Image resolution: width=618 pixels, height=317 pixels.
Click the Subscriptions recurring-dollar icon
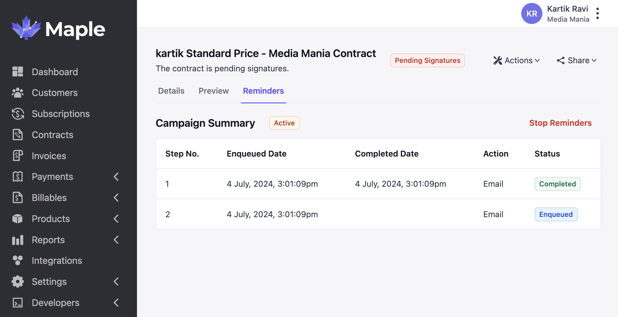[x=18, y=114]
